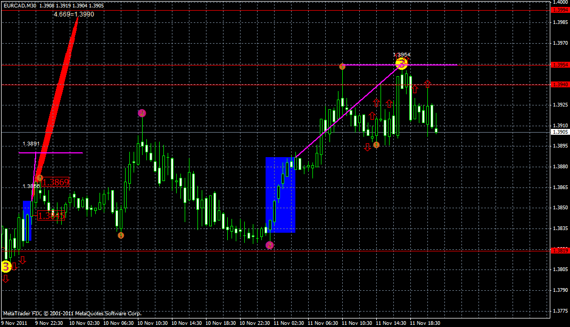Select the 9 Nov 22:30 axis label
Viewport: 570px width, 327px height.
(x=48, y=323)
